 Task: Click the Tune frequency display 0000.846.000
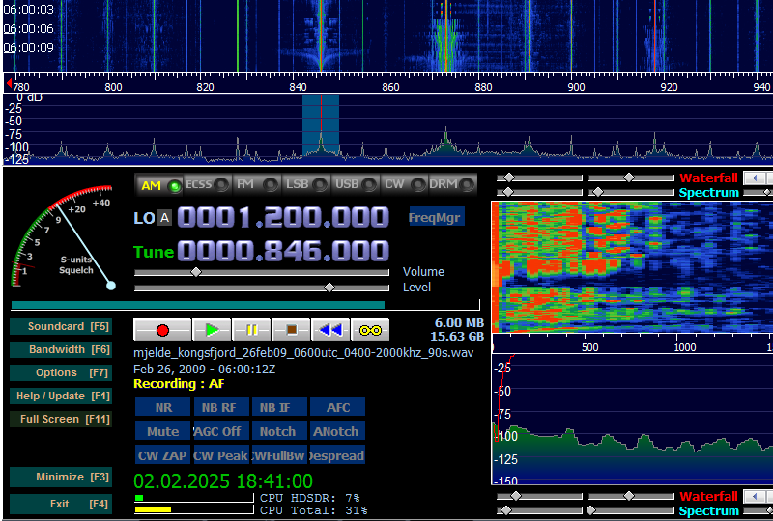click(283, 251)
